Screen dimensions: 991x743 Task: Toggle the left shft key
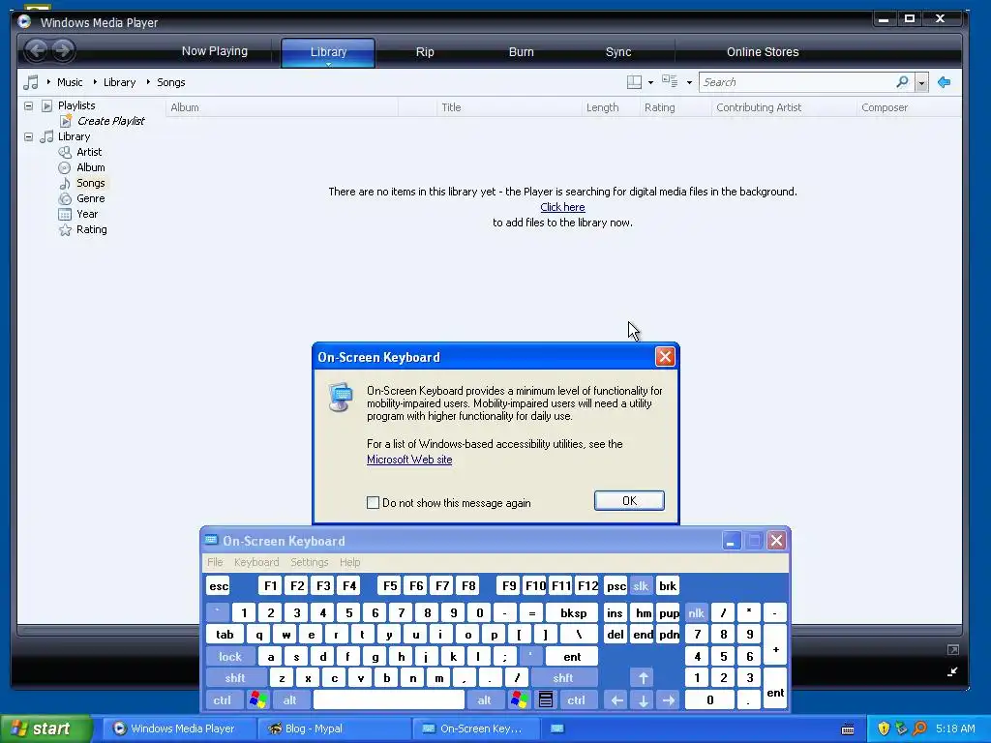235,678
